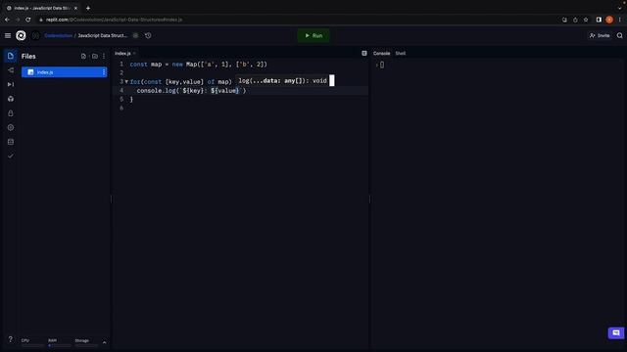Open the browser share icon

pos(575,20)
